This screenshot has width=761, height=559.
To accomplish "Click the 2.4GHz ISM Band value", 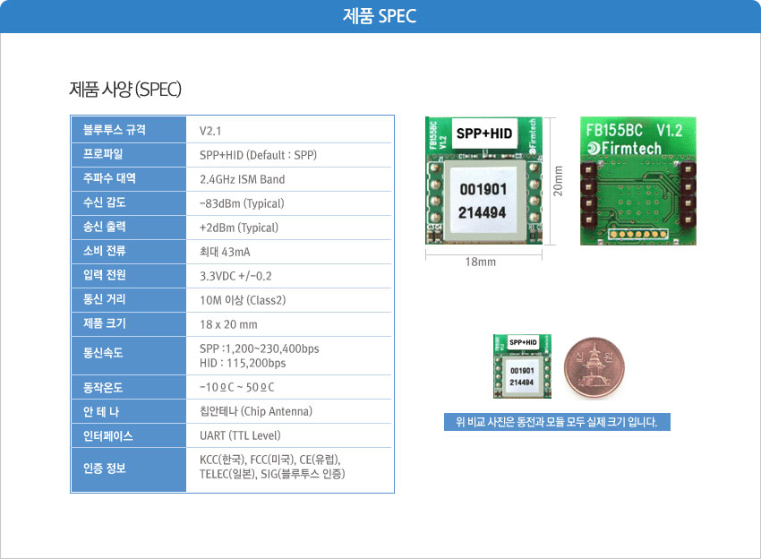I will click(243, 179).
